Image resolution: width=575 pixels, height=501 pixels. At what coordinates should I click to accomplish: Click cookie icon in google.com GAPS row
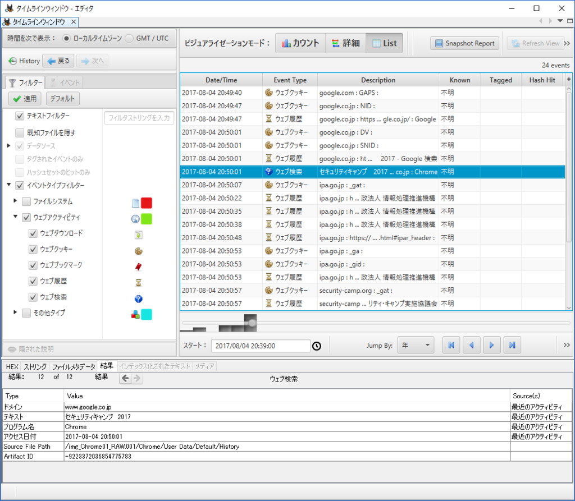[x=269, y=93]
